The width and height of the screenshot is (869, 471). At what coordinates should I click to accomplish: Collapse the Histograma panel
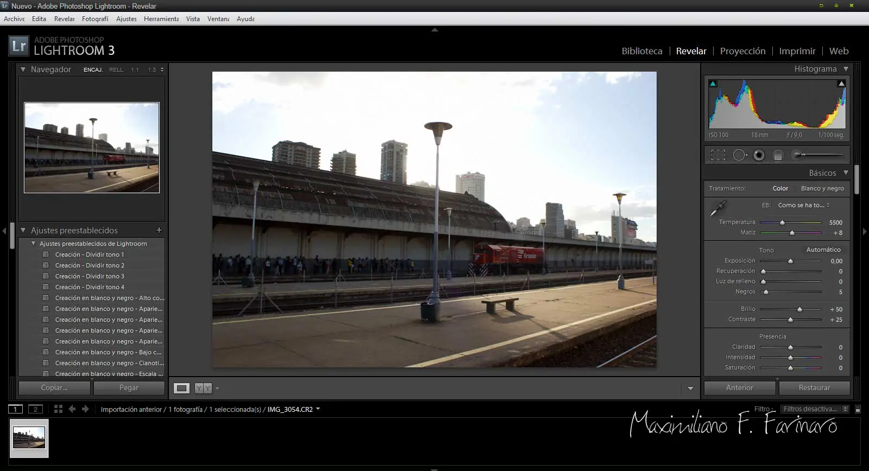[x=846, y=69]
